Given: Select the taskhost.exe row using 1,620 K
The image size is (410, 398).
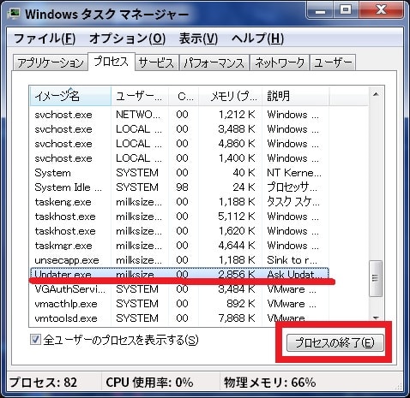Looking at the screenshot, I should (x=179, y=231).
